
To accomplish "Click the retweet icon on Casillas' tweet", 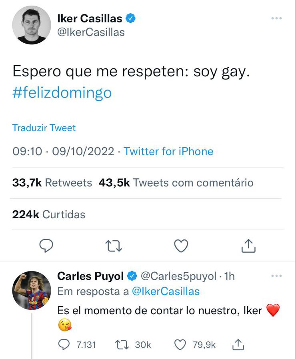I will tap(114, 246).
